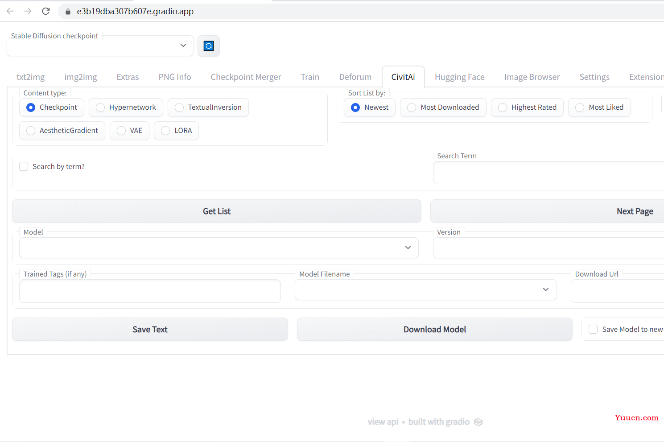Sort list by Most Downloaded

coord(443,107)
